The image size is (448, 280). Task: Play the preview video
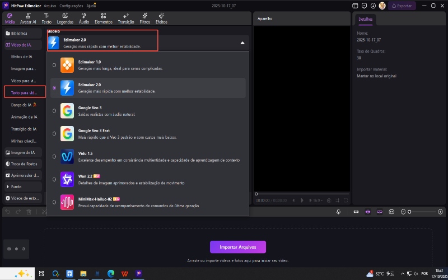302,200
